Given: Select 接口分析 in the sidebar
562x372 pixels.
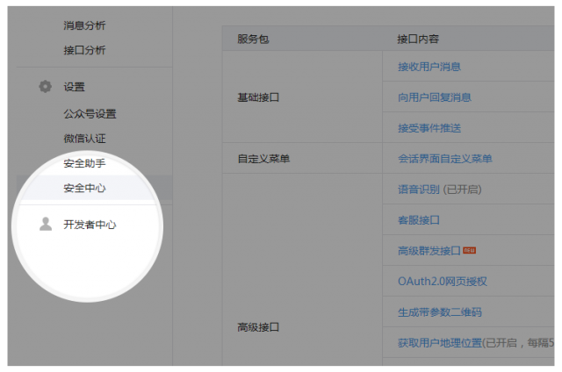Looking at the screenshot, I should pyautogui.click(x=84, y=50).
